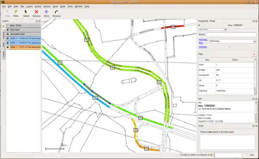Click the Reverse road icon
The height and width of the screenshot is (159, 259).
pos(56,12)
